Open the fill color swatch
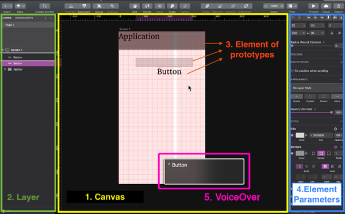 pos(300,135)
